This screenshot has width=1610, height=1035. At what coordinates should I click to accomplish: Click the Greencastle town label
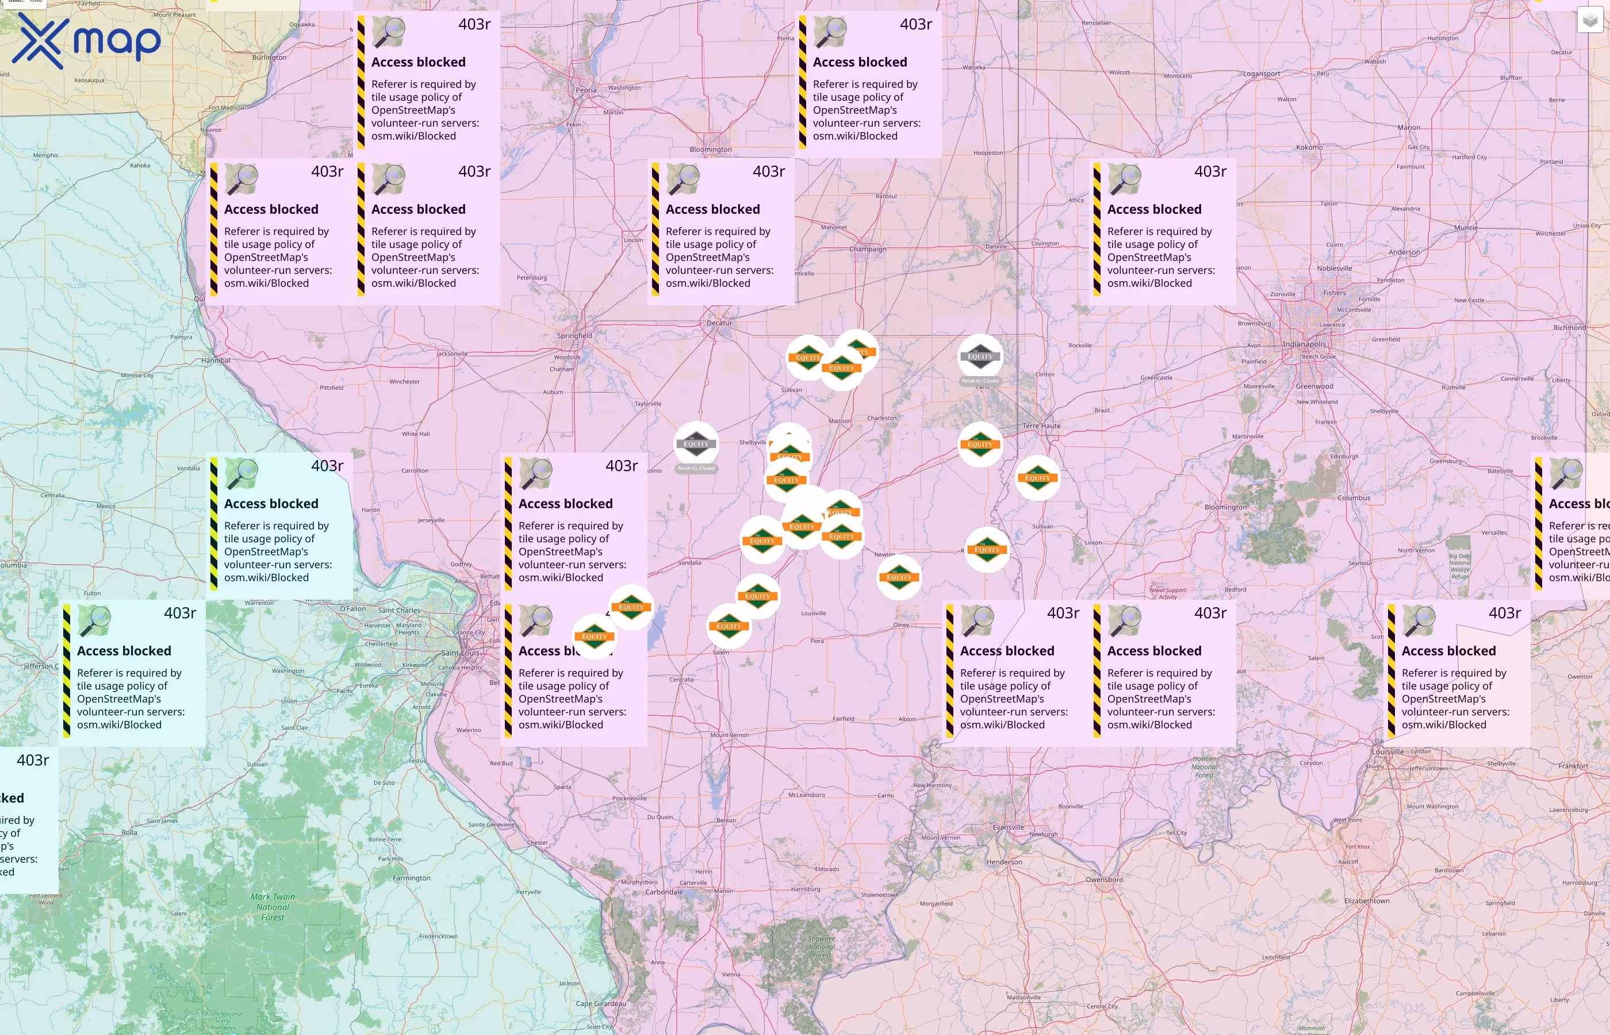(x=1156, y=378)
